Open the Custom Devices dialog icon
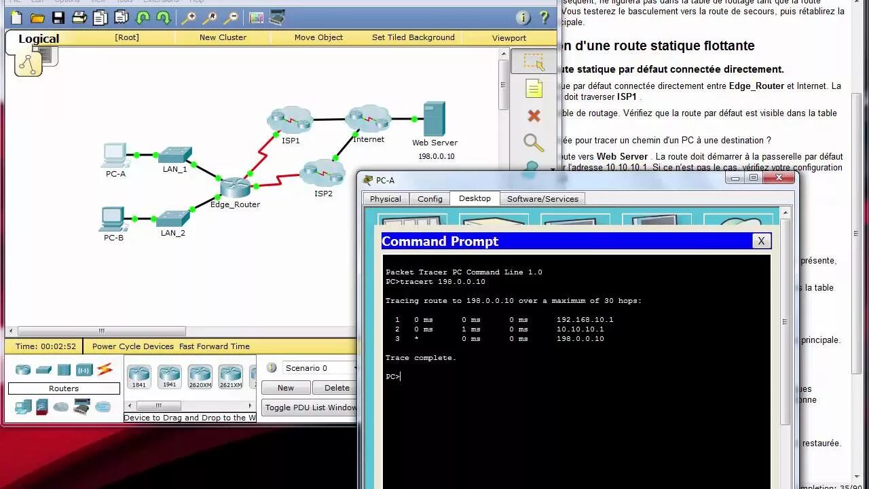 (x=277, y=18)
